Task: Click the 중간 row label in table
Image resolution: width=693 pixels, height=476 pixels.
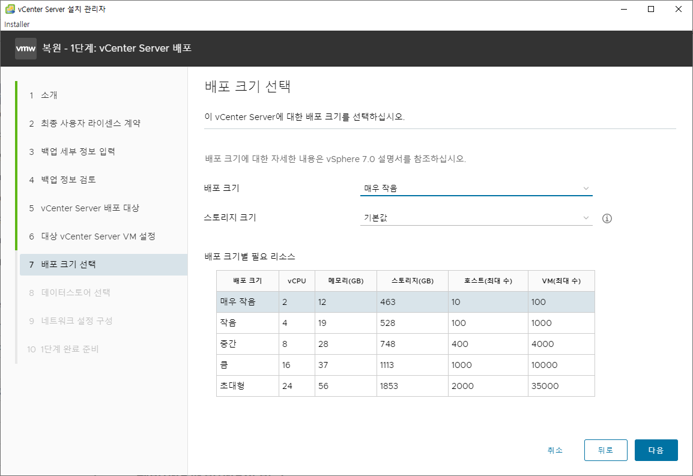Action: click(x=228, y=344)
